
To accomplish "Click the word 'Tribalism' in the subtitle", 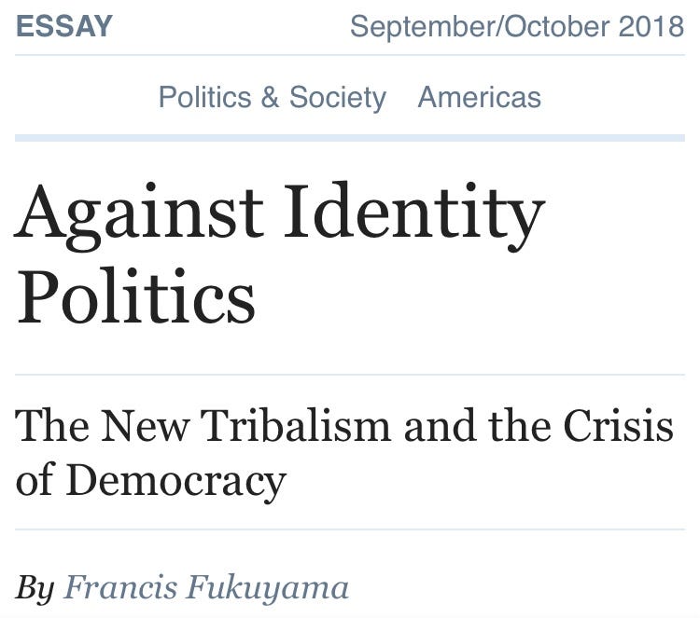I will 297,426.
